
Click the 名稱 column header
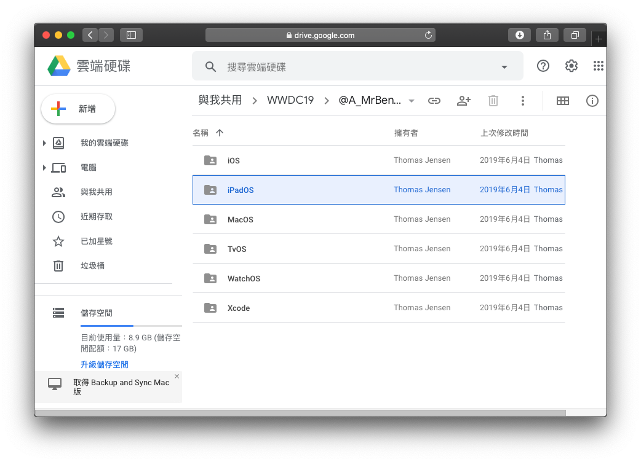point(201,133)
